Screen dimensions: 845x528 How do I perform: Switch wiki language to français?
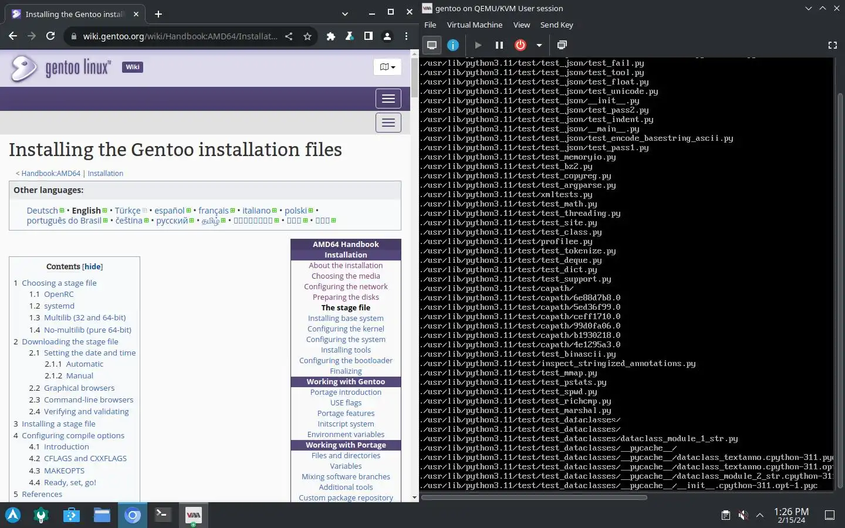point(214,211)
